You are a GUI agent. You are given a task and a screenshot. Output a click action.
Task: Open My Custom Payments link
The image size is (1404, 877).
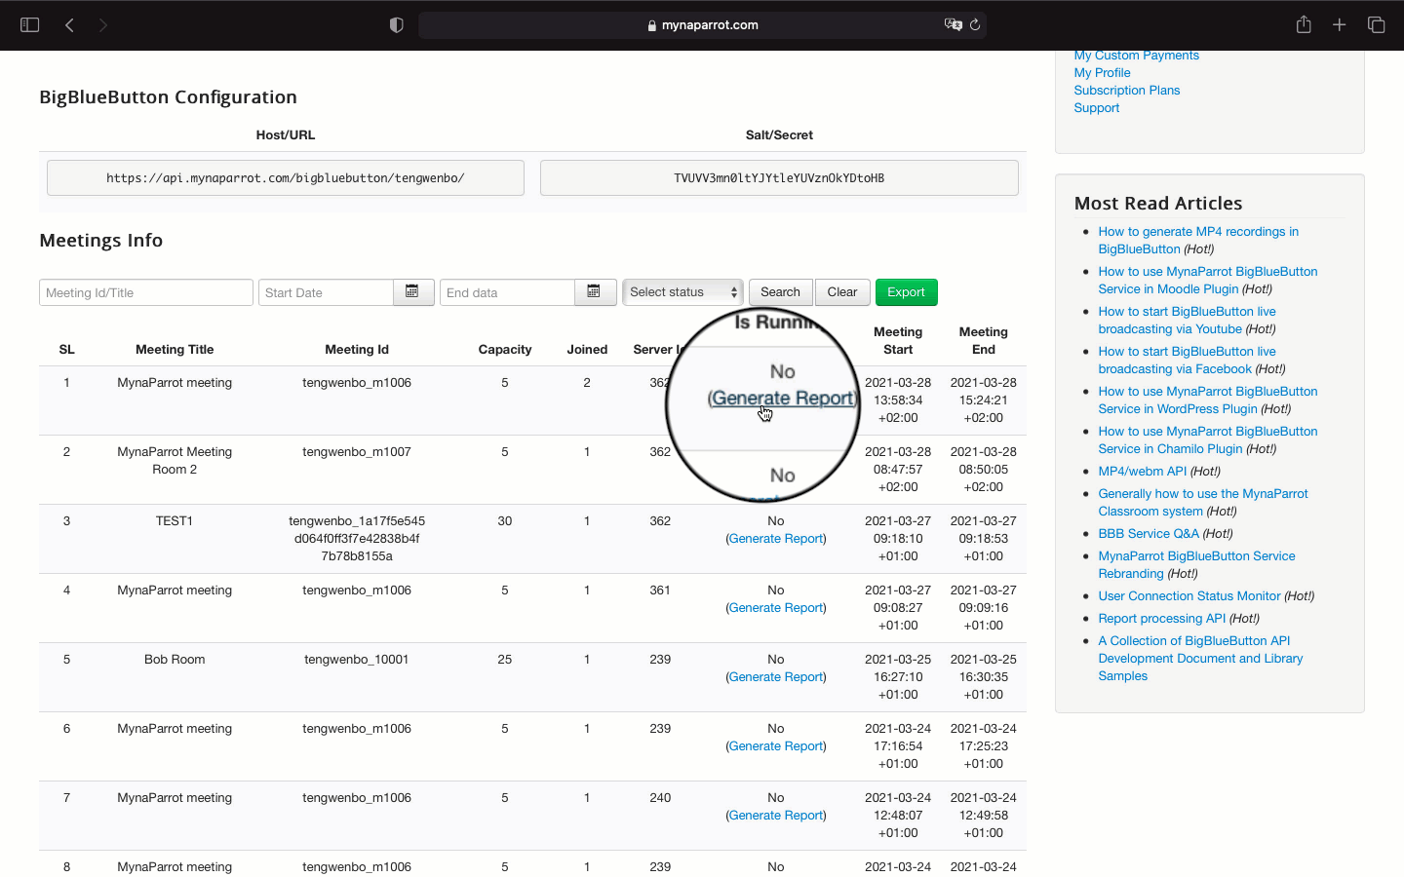pyautogui.click(x=1136, y=56)
